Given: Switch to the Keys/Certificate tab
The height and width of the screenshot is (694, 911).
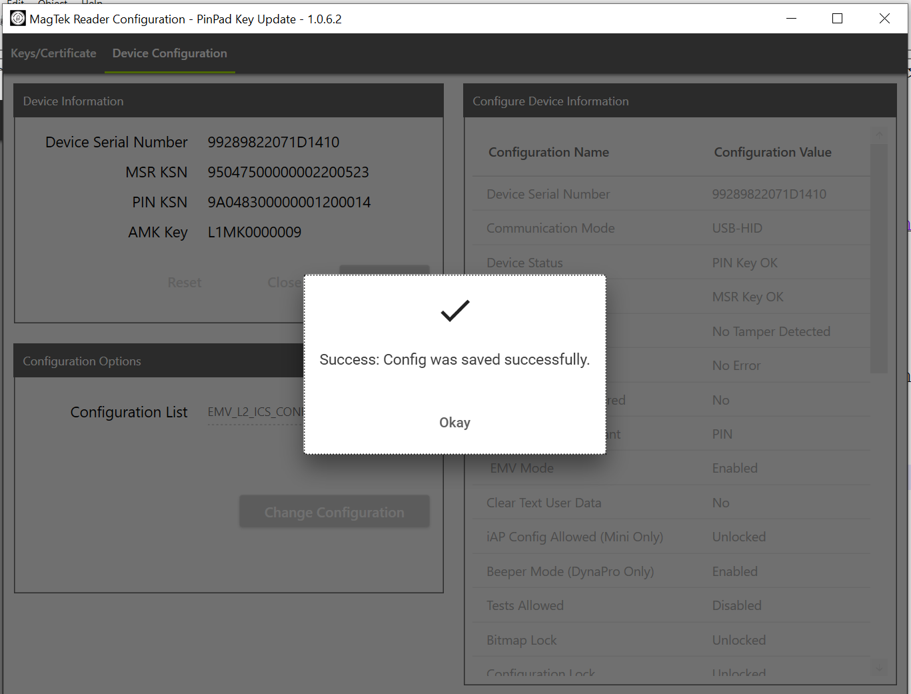Looking at the screenshot, I should [53, 53].
